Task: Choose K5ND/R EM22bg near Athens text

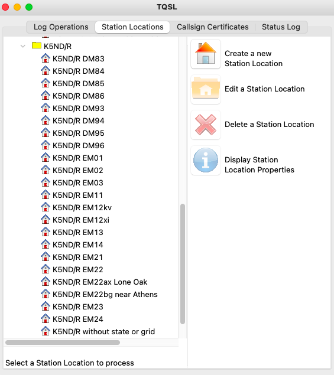Action: tap(105, 295)
